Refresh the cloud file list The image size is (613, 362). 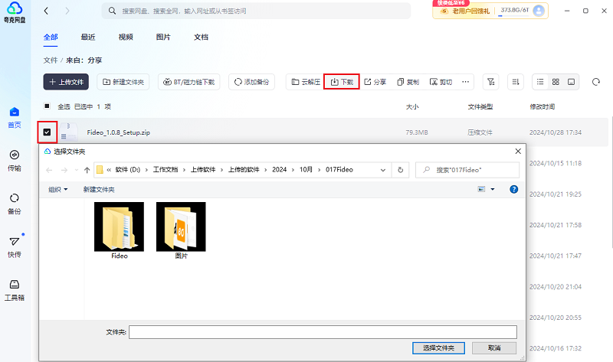[596, 82]
